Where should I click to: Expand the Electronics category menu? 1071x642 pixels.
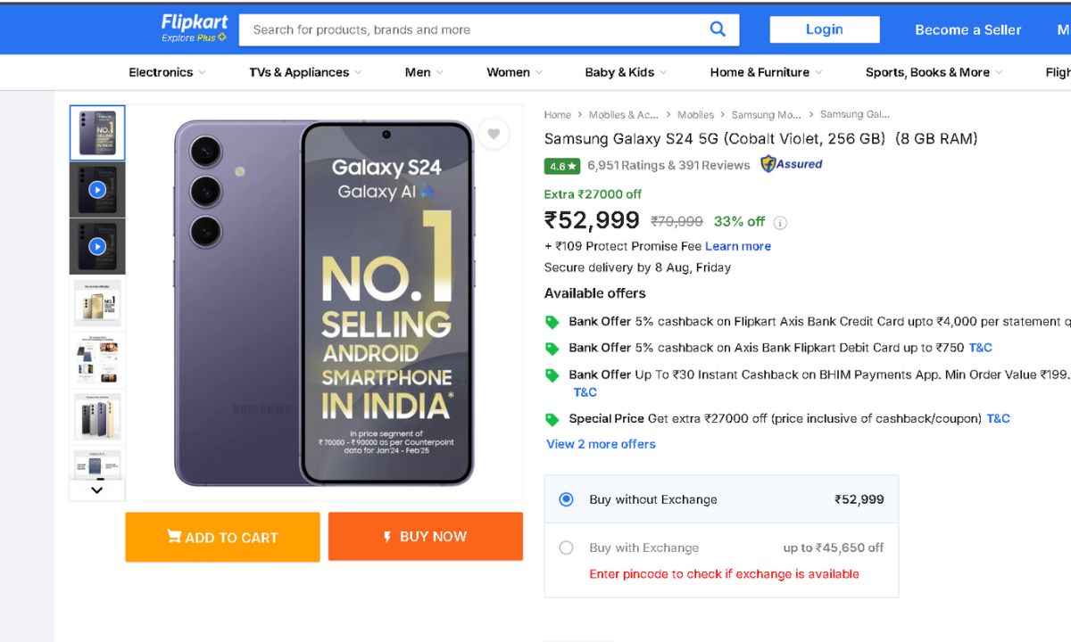(167, 72)
